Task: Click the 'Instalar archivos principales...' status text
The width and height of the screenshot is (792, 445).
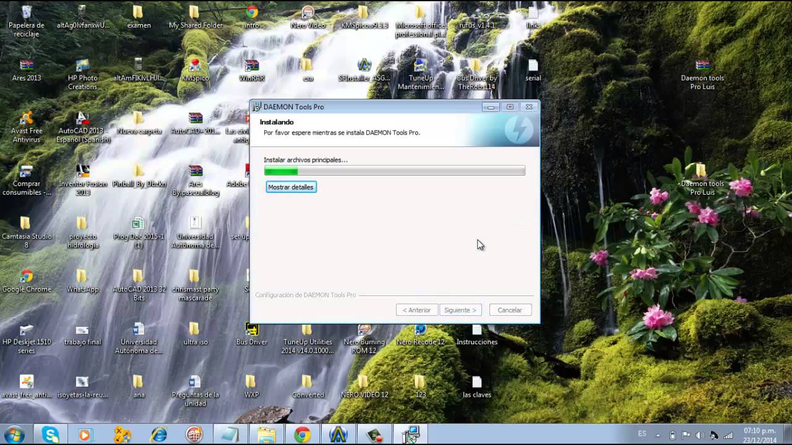Action: (306, 159)
